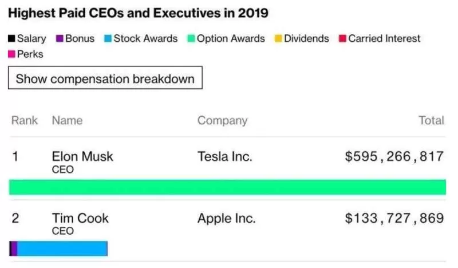Select the red Carried Interest legend swatch

point(342,38)
